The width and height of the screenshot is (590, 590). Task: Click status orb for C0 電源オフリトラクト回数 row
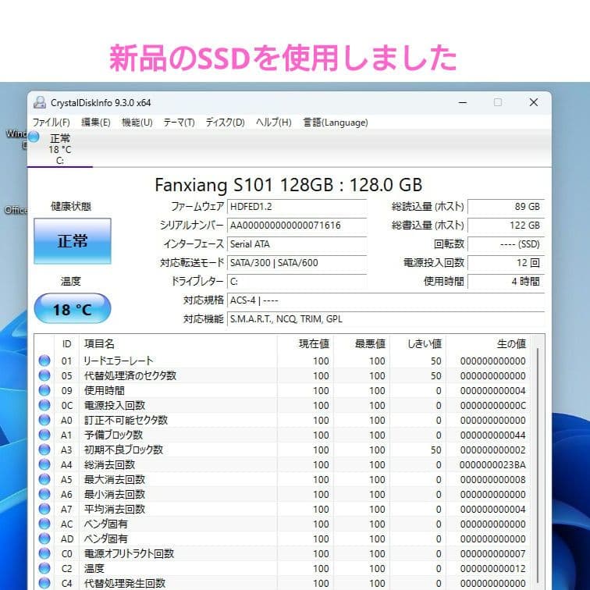(x=44, y=553)
